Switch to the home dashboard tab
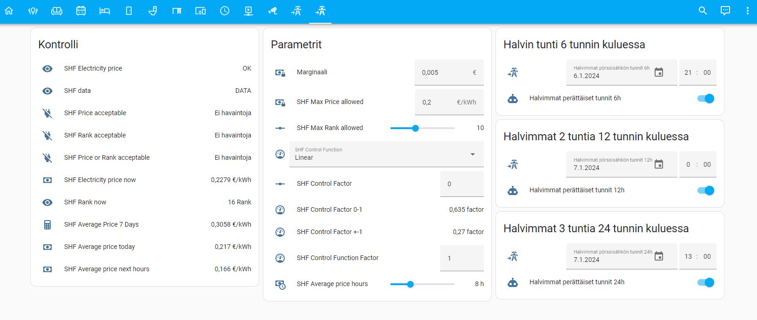757x320 pixels. (x=9, y=11)
